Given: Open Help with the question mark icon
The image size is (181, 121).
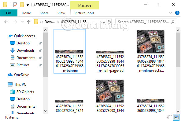Looking at the screenshot, I should 177,13.
